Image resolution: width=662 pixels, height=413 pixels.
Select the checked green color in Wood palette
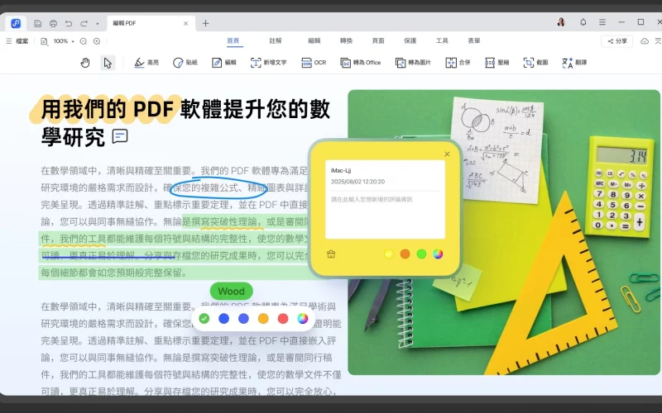pyautogui.click(x=204, y=318)
